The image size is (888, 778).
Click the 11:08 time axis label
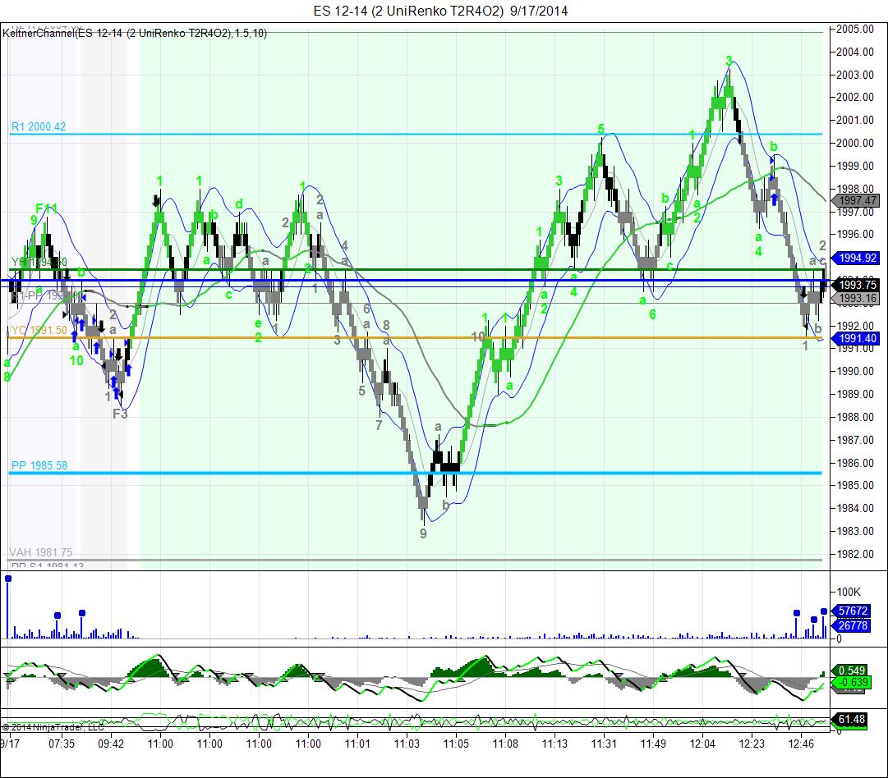pos(505,744)
